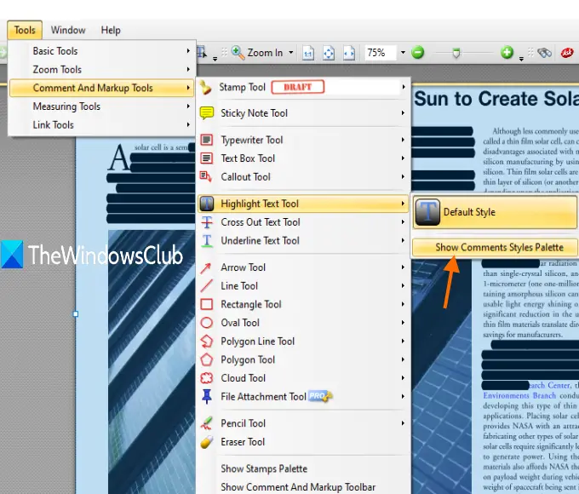
Task: Click the Typewriter Tool icon
Action: [206, 140]
